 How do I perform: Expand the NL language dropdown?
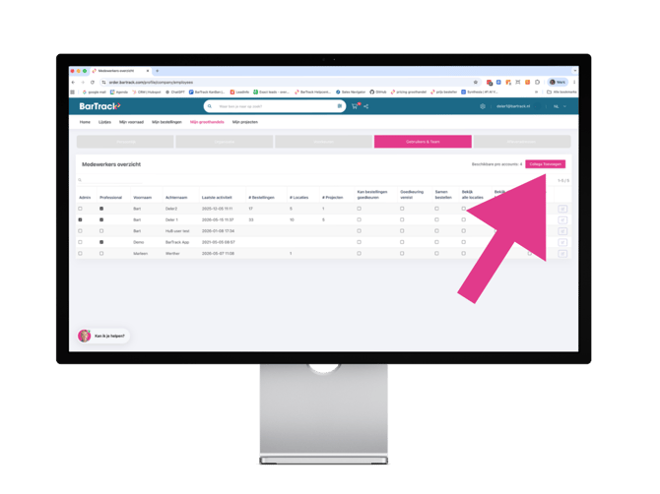tap(560, 106)
